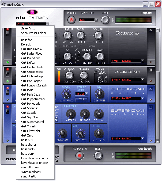The width and height of the screenshot is (162, 182).
Task: Flip the Focusrite EQ module rack switch
Action: click(x=8, y=34)
